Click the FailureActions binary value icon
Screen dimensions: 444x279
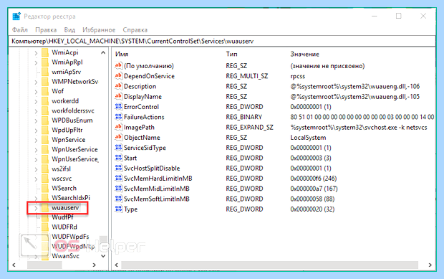point(118,117)
